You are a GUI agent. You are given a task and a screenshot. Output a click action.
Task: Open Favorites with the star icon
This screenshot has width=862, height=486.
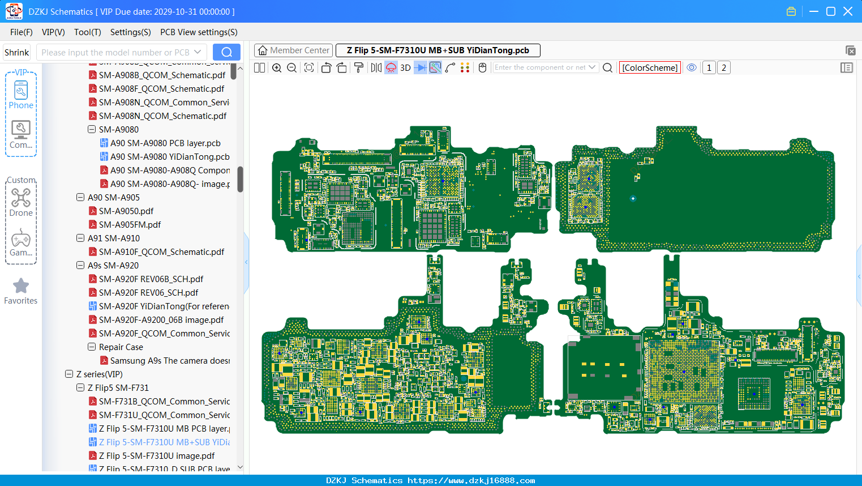click(x=21, y=291)
